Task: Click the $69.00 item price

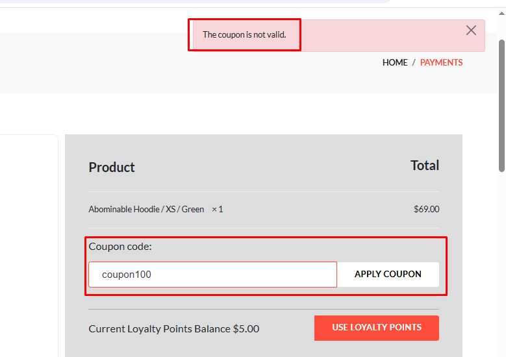Action: click(x=426, y=210)
